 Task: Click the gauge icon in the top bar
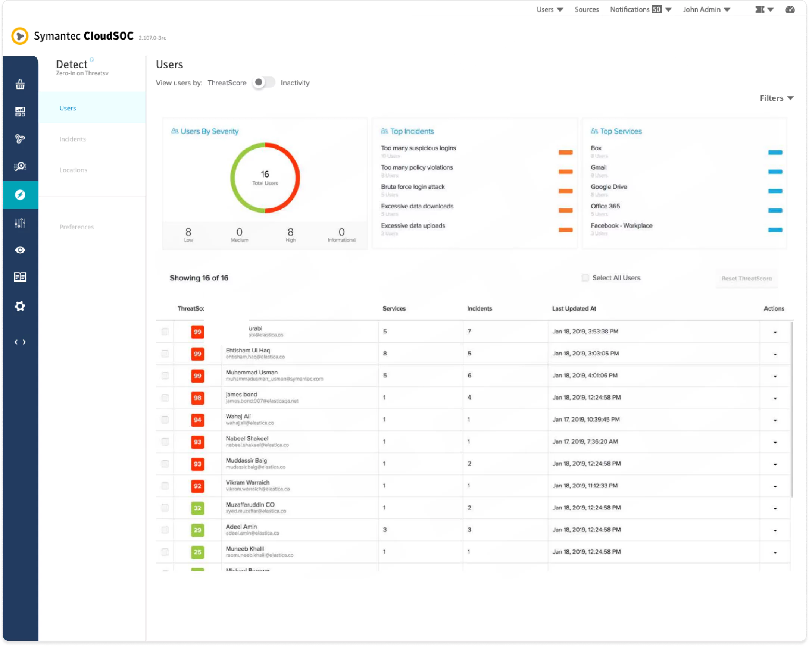click(x=790, y=9)
